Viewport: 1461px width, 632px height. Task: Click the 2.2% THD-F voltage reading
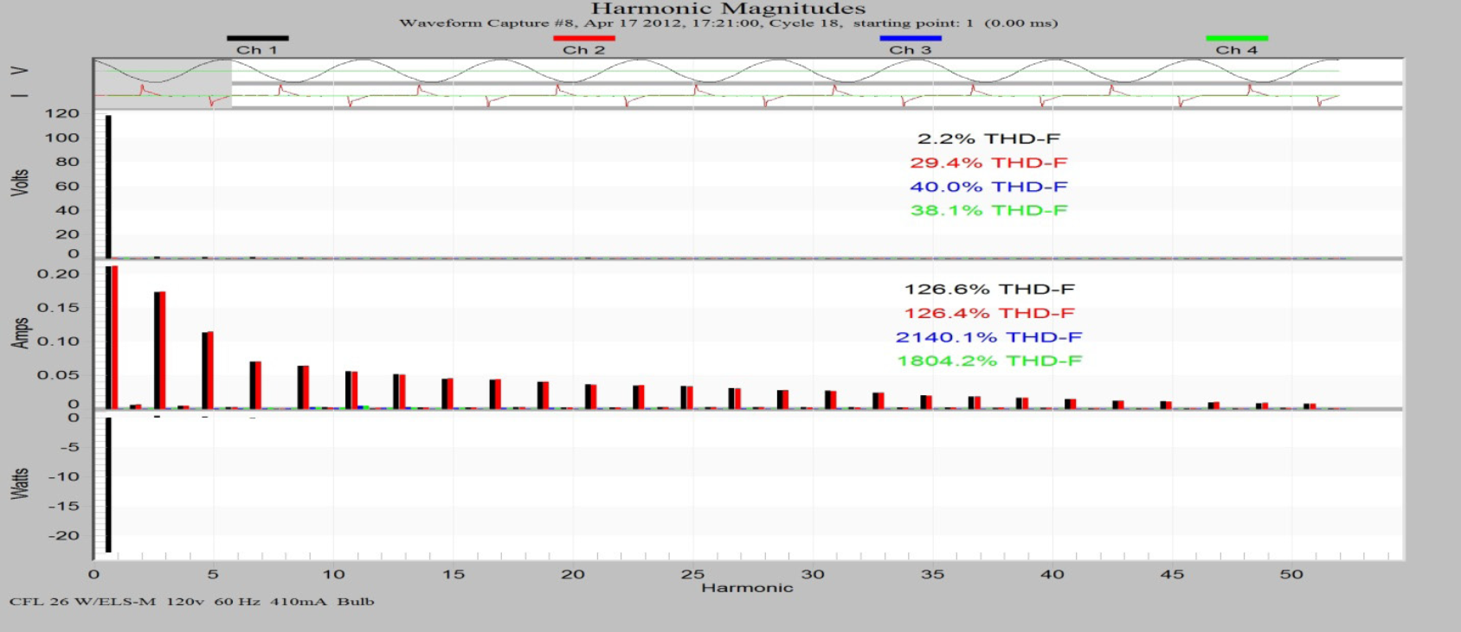(988, 138)
